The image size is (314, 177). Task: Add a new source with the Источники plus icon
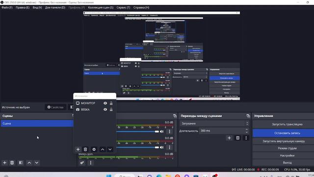pos(78,149)
